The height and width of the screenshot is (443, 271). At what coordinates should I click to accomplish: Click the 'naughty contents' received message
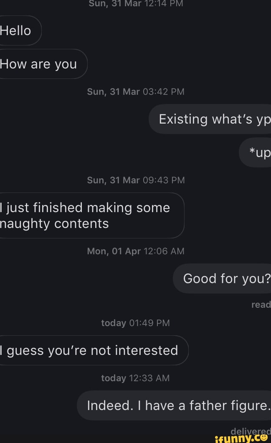point(88,215)
